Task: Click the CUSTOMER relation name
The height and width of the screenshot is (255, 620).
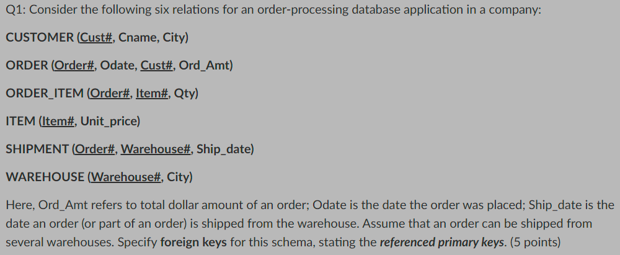Action: 40,37
